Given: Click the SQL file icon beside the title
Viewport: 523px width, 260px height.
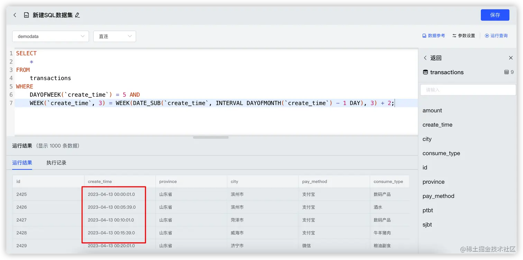Looking at the screenshot, I should click(26, 15).
